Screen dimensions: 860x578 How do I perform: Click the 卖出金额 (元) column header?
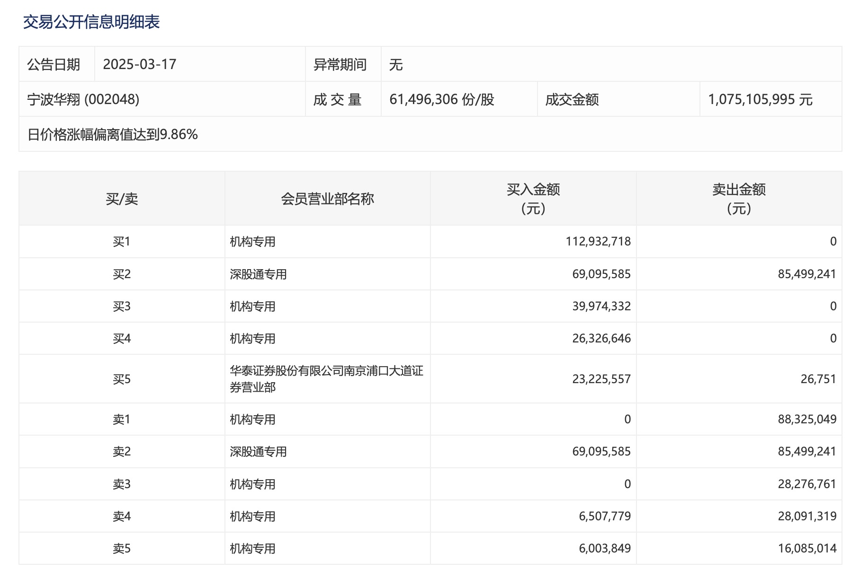pos(739,199)
